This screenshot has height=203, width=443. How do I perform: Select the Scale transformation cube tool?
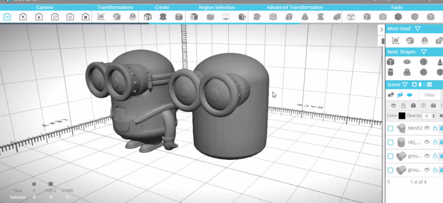[x=117, y=17]
